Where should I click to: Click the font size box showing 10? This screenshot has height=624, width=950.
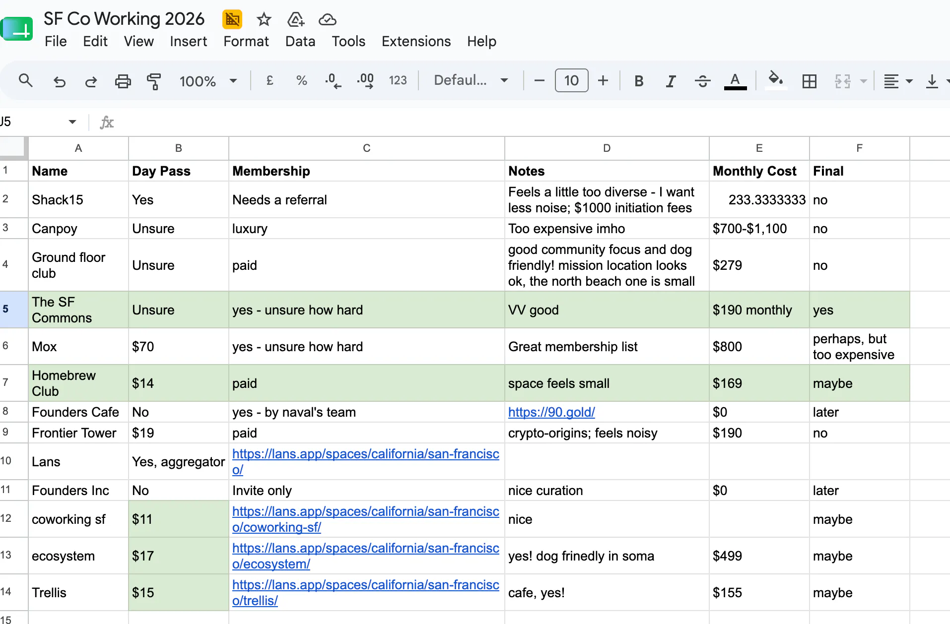[571, 80]
